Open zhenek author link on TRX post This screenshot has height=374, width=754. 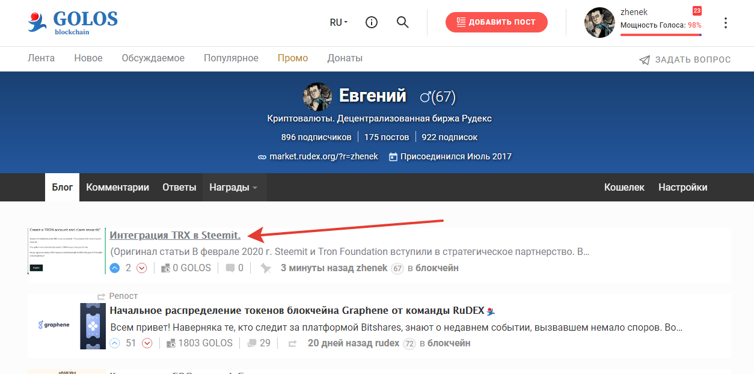click(x=371, y=268)
